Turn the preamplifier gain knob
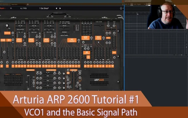 [7, 25]
